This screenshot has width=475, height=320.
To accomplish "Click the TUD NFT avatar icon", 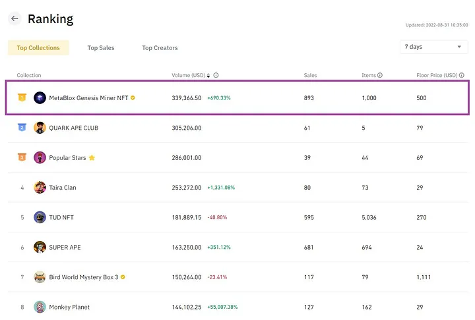I will click(40, 217).
